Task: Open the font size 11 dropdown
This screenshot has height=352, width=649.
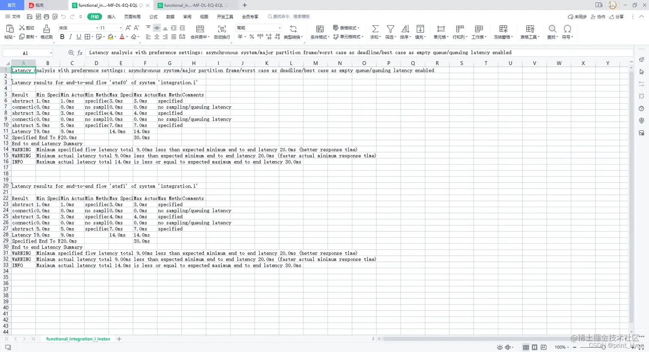Action: click(x=121, y=28)
